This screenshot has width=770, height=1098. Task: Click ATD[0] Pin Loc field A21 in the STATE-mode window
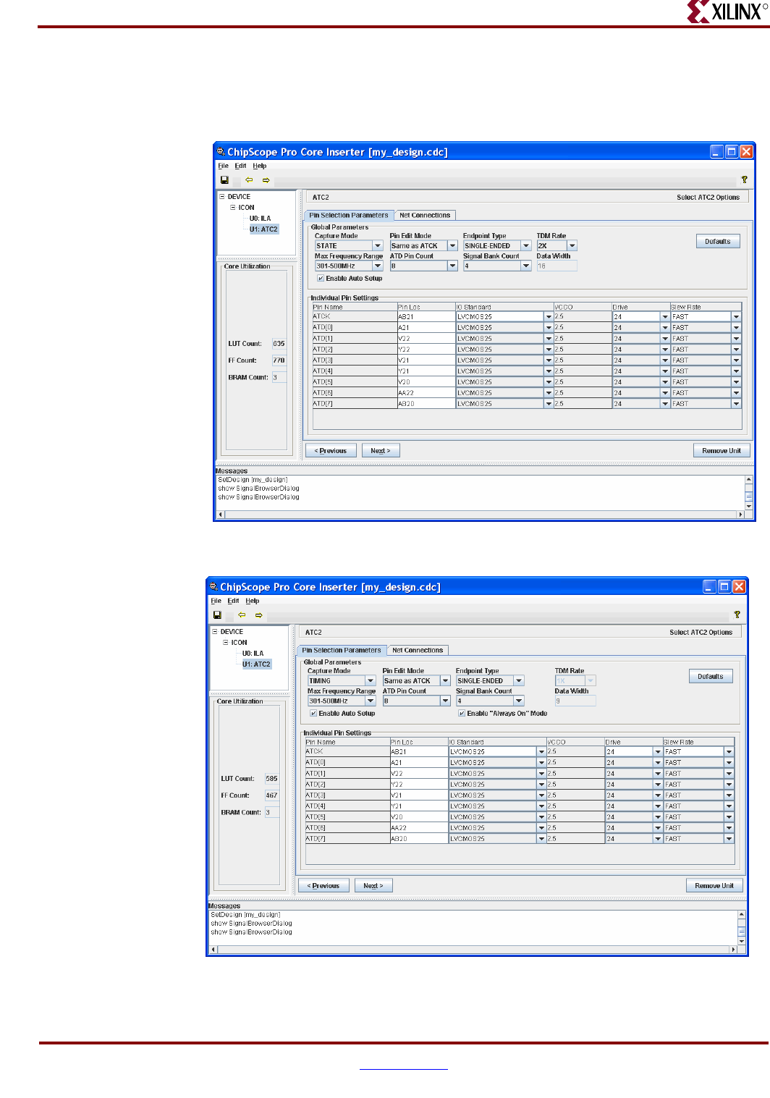[x=426, y=328]
